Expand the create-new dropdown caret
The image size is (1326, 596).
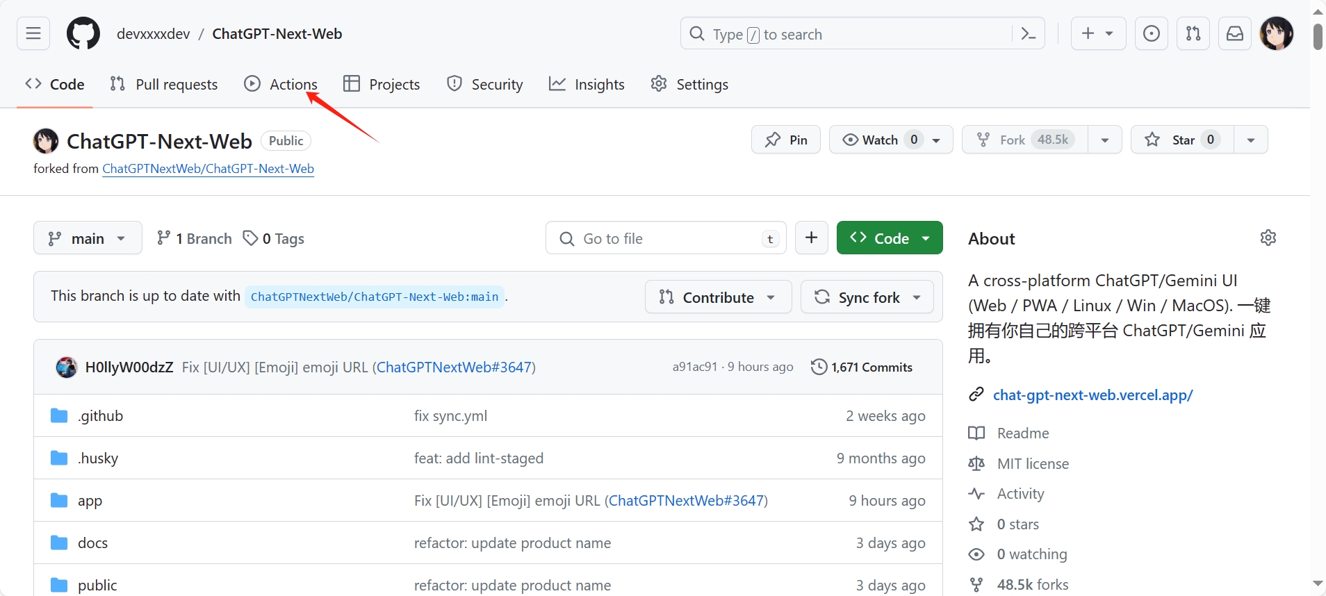pyautogui.click(x=1110, y=33)
